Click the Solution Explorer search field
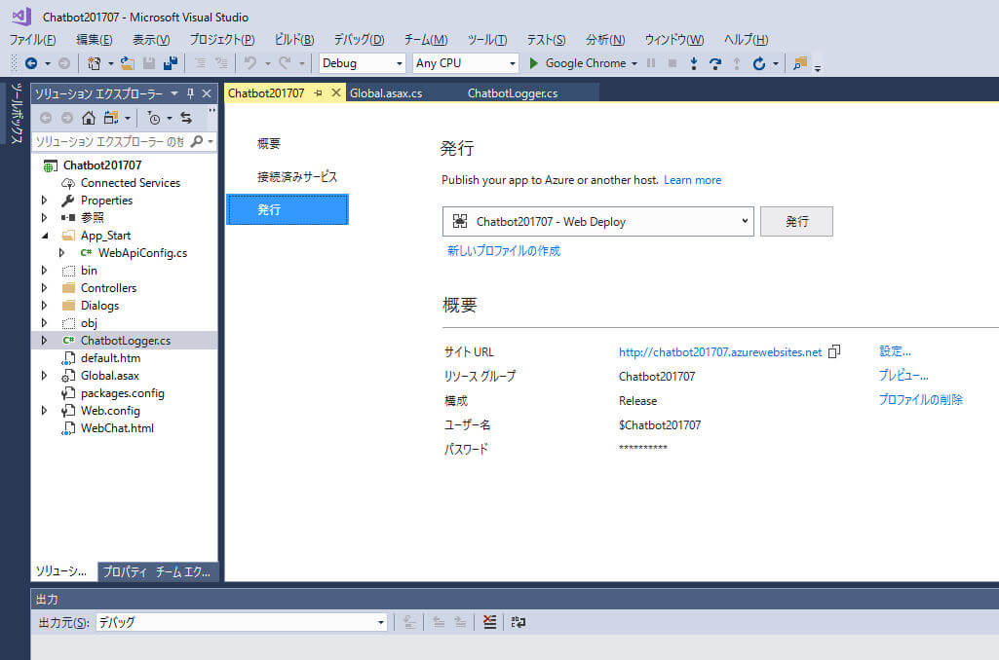 (109, 141)
